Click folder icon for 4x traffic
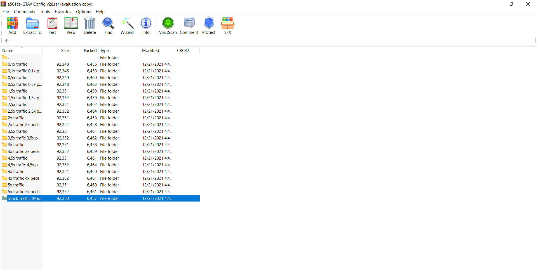 click(x=4, y=172)
